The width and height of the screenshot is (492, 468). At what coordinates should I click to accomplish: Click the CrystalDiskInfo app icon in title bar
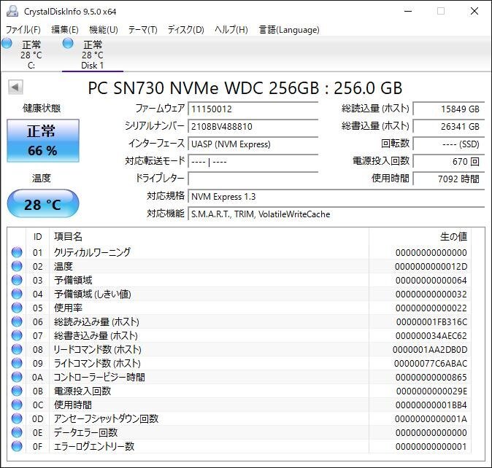[12, 11]
